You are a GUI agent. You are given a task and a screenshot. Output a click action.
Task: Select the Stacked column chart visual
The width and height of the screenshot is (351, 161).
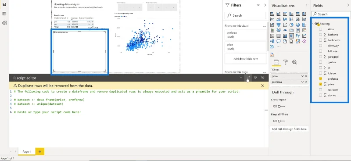(279, 14)
